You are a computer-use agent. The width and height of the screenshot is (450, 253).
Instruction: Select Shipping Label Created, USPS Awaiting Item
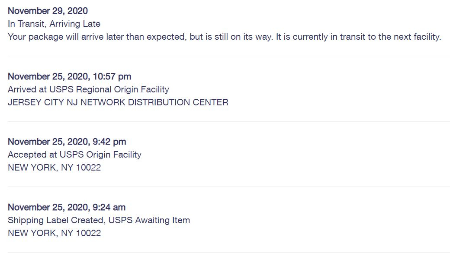click(99, 220)
